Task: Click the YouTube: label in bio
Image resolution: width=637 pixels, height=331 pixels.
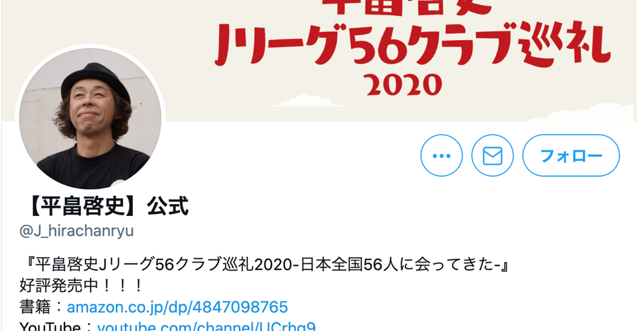Action: [58, 326]
